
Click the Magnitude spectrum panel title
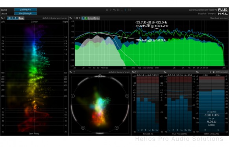click(x=219, y=18)
